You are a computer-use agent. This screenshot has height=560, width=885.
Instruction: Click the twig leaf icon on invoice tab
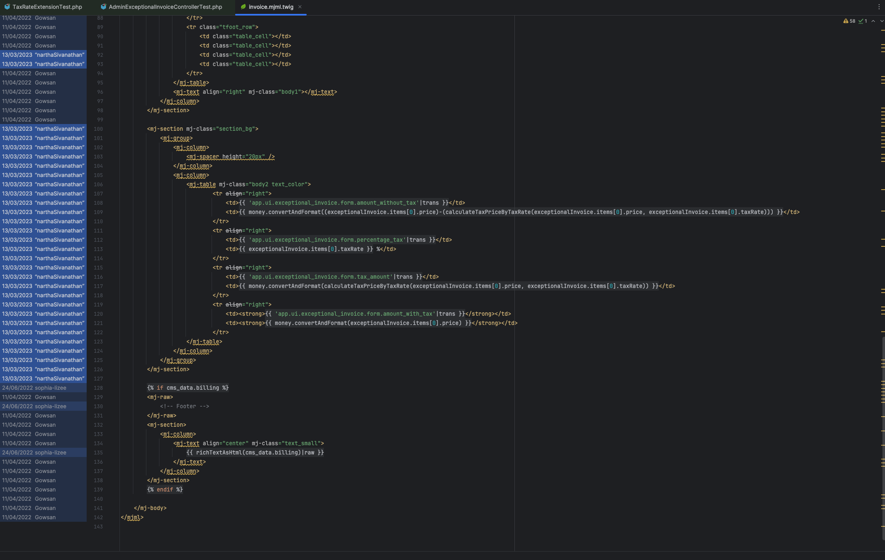[x=243, y=7]
